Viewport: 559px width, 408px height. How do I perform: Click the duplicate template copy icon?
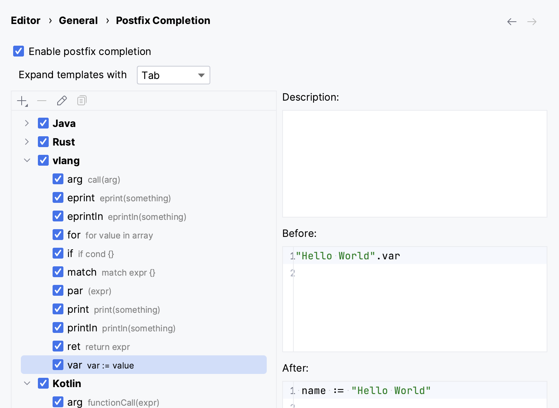(82, 101)
